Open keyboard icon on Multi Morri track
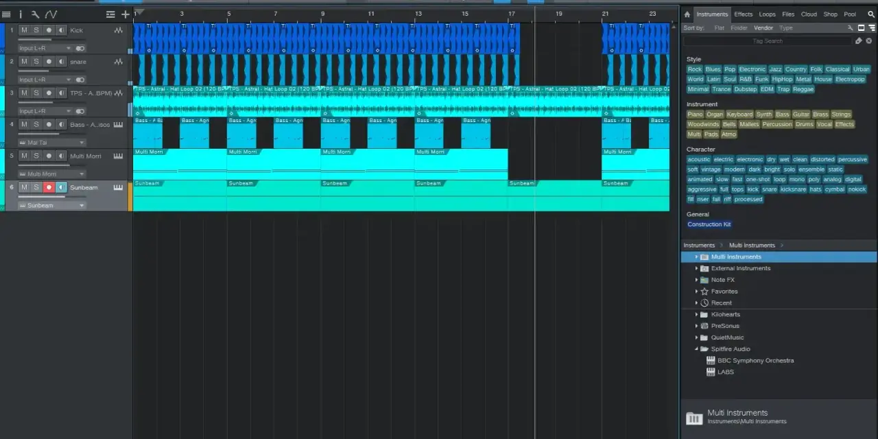This screenshot has height=439, width=878. tap(118, 156)
